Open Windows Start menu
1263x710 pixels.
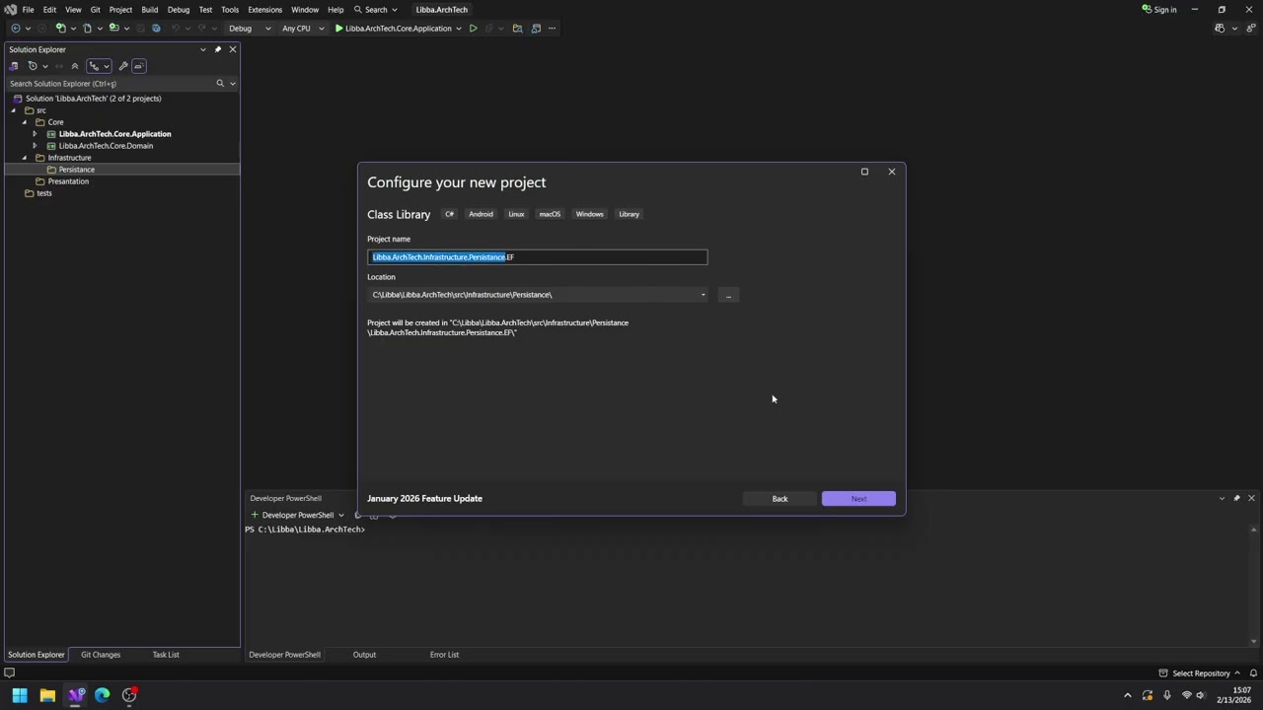click(x=20, y=695)
